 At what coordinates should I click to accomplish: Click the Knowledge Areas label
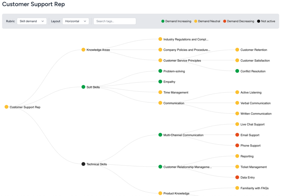pos(98,50)
